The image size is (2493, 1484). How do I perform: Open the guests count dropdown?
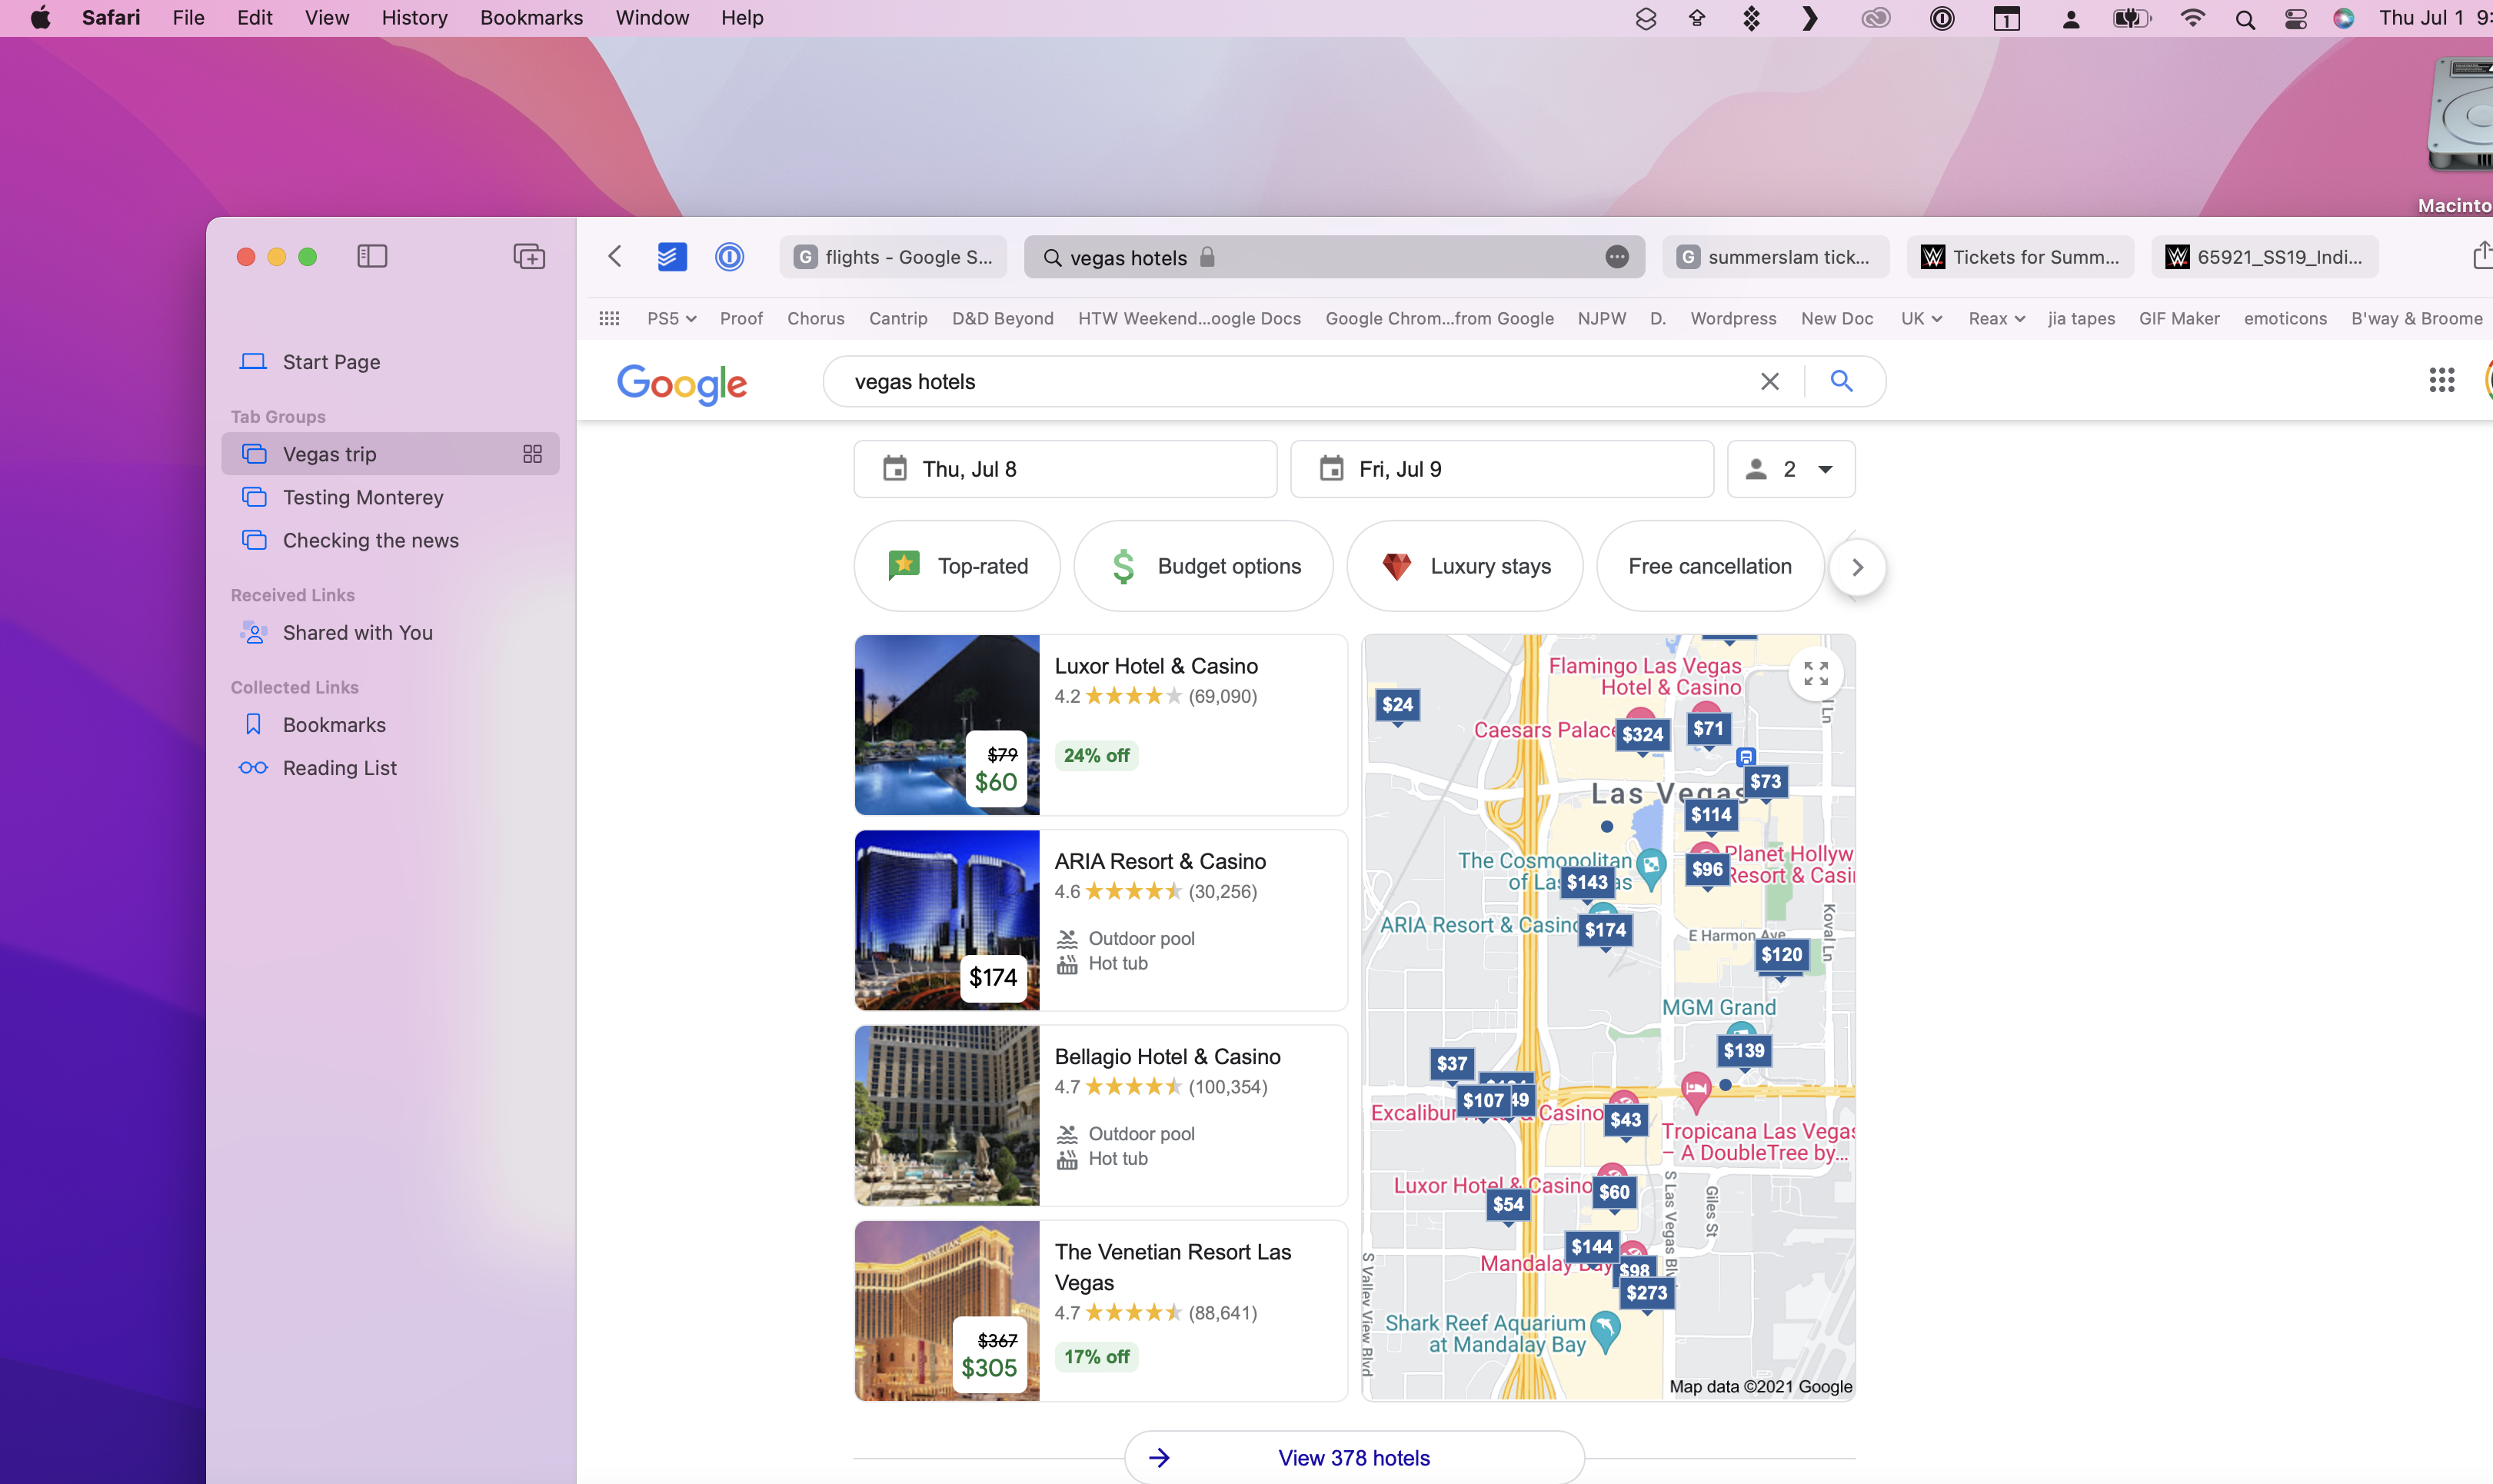click(x=1791, y=469)
